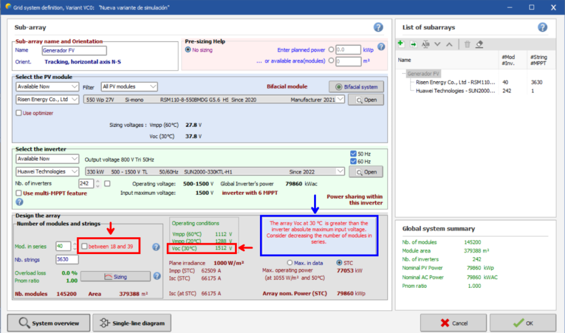The height and width of the screenshot is (333, 565).
Task: Delete the subarray with the trash icon
Action: point(467,44)
